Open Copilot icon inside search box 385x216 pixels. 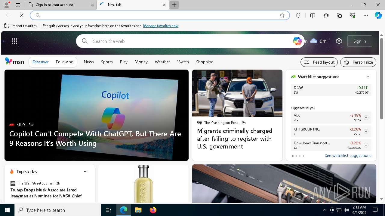(x=297, y=41)
